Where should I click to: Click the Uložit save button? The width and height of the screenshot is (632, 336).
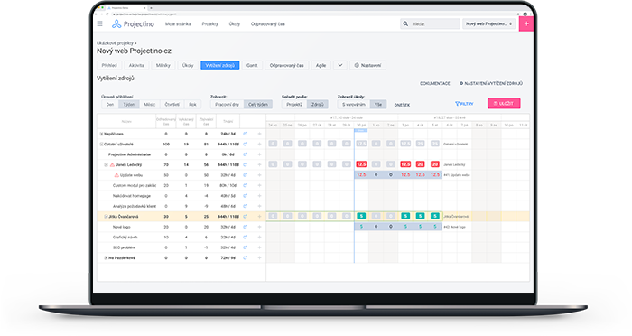[504, 104]
